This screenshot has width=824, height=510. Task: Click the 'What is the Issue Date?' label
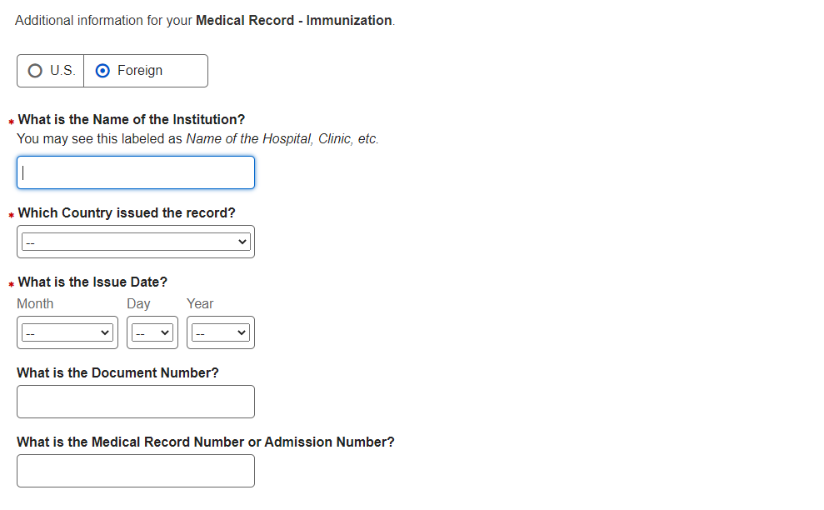(x=92, y=282)
